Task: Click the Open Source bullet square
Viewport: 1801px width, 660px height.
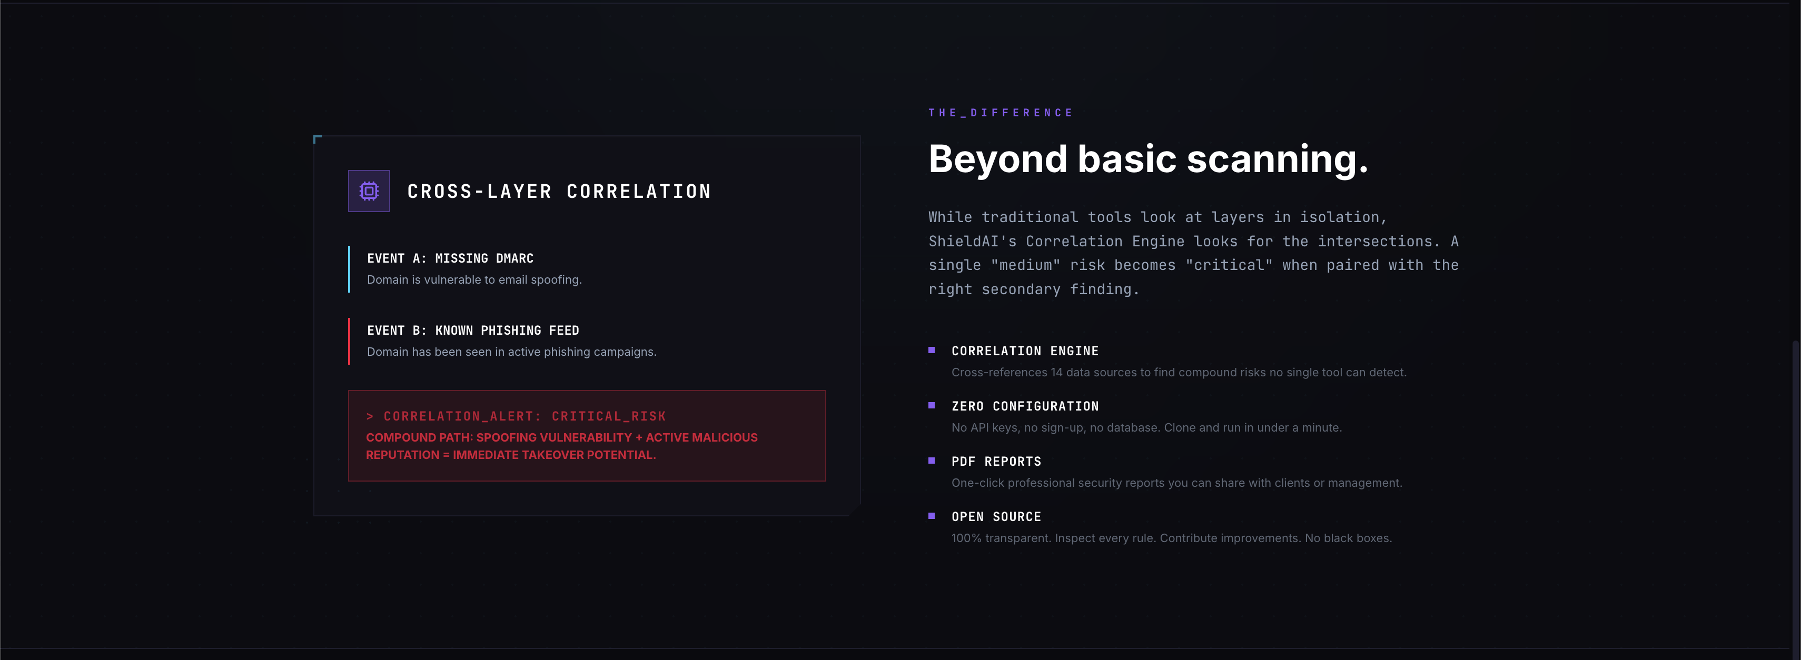Action: pyautogui.click(x=931, y=515)
